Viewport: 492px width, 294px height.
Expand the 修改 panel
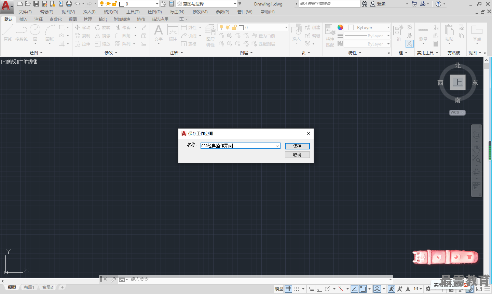111,53
